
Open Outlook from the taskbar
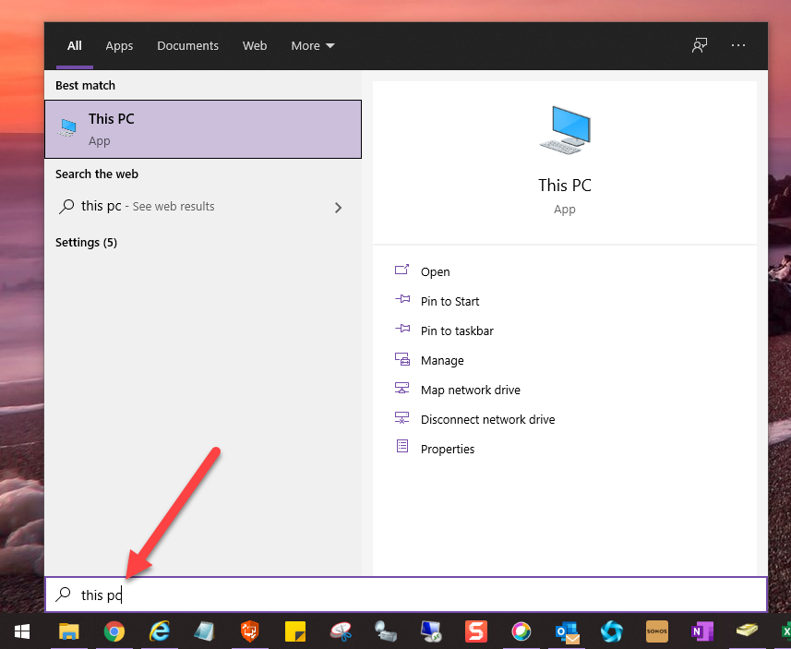(x=567, y=631)
